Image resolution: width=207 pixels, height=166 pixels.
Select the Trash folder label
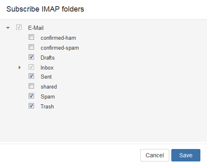(47, 106)
